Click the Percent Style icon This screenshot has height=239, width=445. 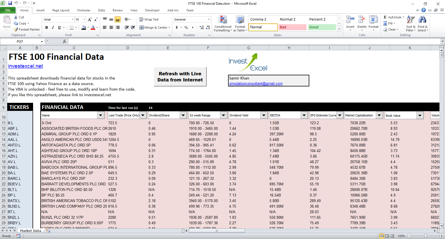(x=186, y=28)
